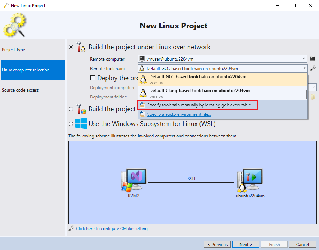Choose Default GCC-based toolchain on ubuntu2204vm

click(x=223, y=79)
